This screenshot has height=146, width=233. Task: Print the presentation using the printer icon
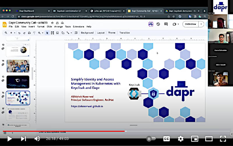click(29, 33)
